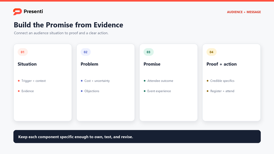This screenshot has height=154, width=274.
Task: Click the Evidence bullet text
Action: click(x=28, y=91)
